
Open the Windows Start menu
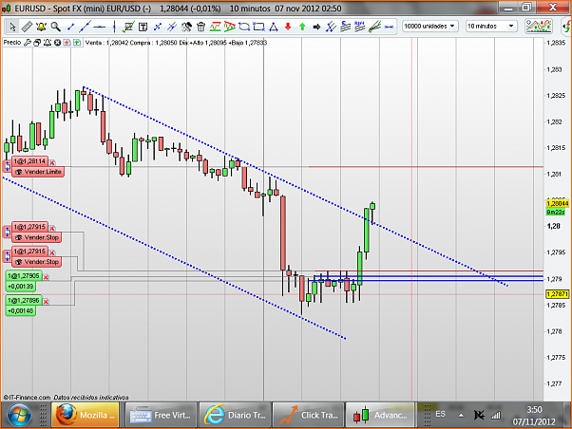(x=19, y=415)
